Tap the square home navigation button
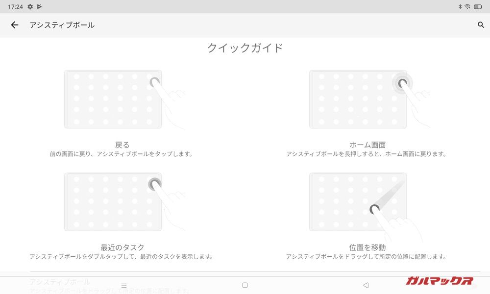The width and height of the screenshot is (490, 294). tap(245, 285)
